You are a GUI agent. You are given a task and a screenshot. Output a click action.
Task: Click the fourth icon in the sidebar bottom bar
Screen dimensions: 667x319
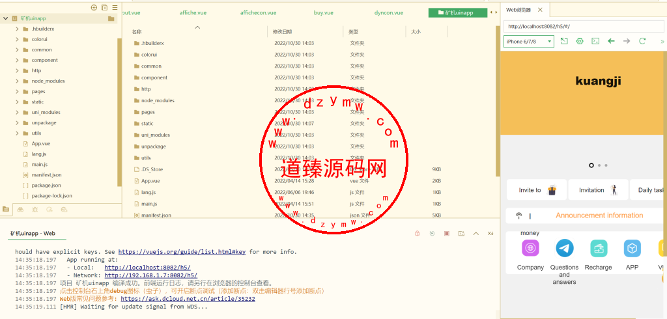point(50,209)
